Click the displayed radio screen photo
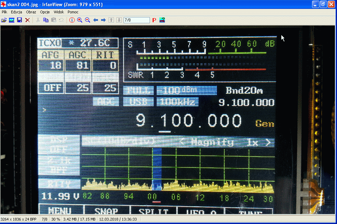The height and width of the screenshot is (224, 337). (x=167, y=120)
